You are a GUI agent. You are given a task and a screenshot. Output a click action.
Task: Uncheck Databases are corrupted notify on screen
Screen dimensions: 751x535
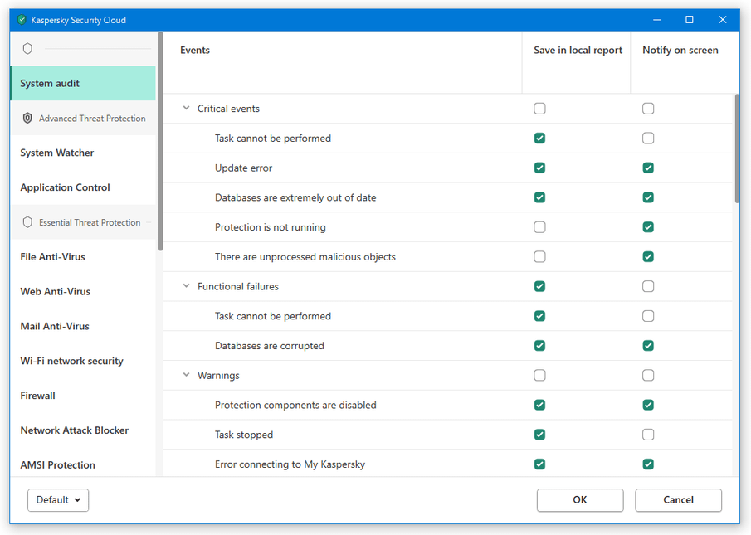tap(648, 346)
